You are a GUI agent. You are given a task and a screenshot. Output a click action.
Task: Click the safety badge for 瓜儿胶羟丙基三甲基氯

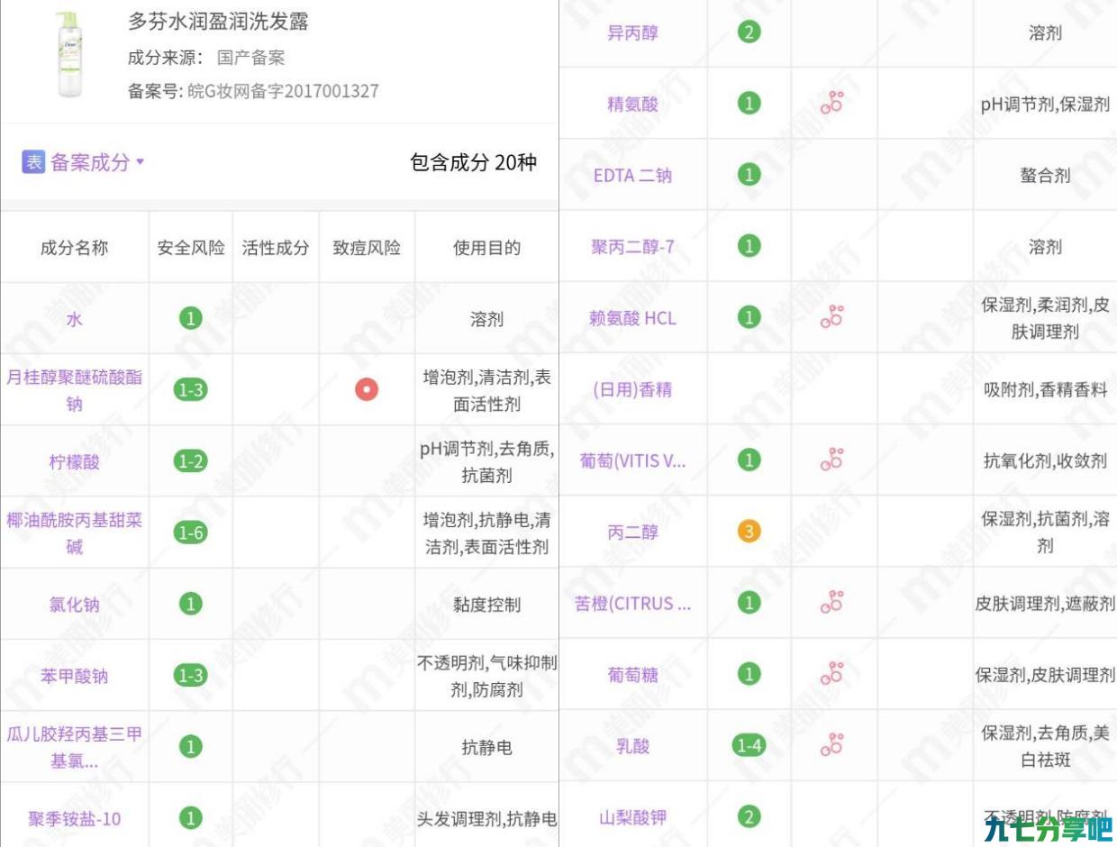[190, 746]
